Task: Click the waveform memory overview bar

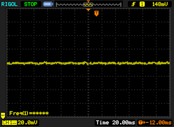Action: coord(71,5)
